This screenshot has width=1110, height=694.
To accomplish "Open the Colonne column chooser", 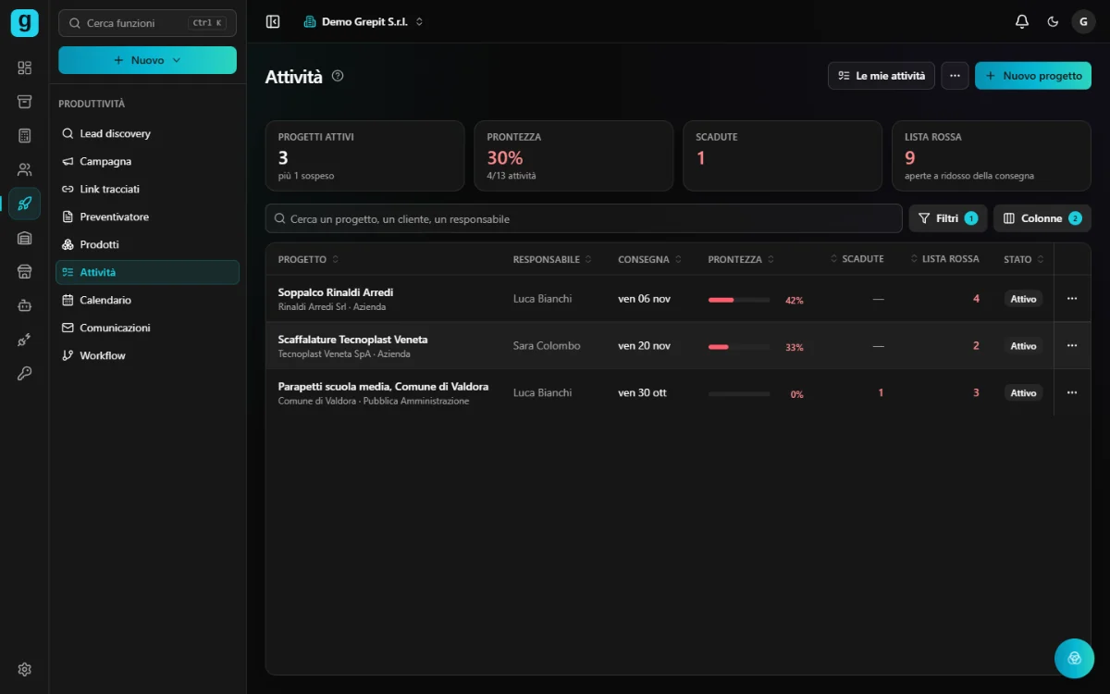I will click(1042, 218).
